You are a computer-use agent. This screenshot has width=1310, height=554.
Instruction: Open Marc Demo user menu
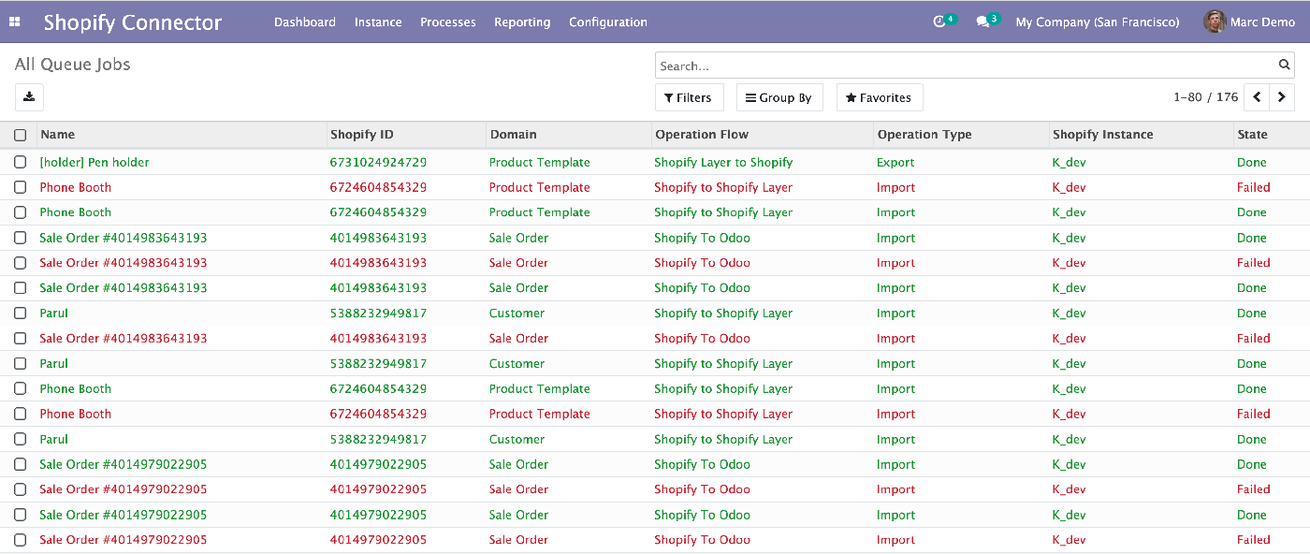point(1249,22)
